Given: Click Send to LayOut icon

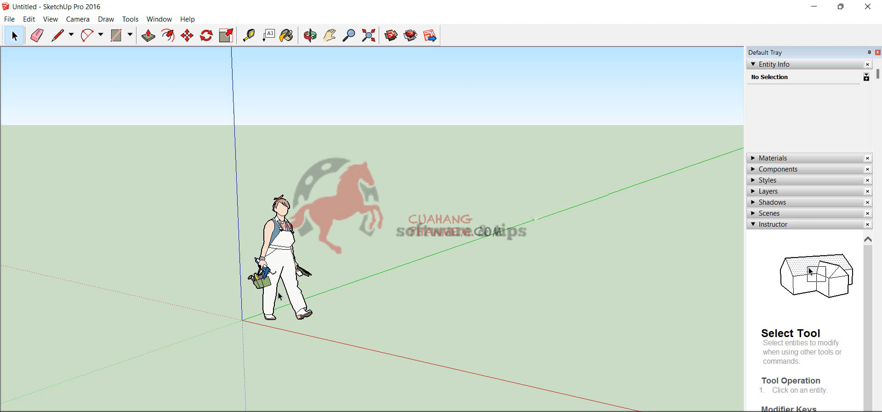Looking at the screenshot, I should point(430,35).
